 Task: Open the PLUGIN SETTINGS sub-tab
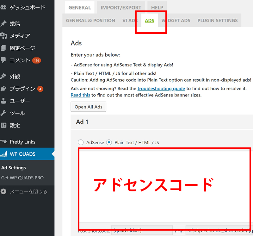[x=218, y=21]
